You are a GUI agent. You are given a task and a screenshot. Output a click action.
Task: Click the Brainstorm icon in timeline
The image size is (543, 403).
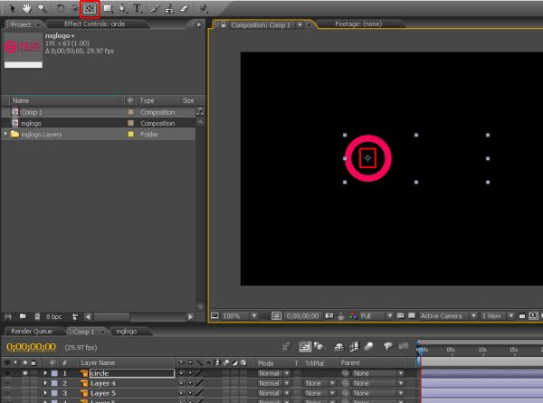(388, 346)
